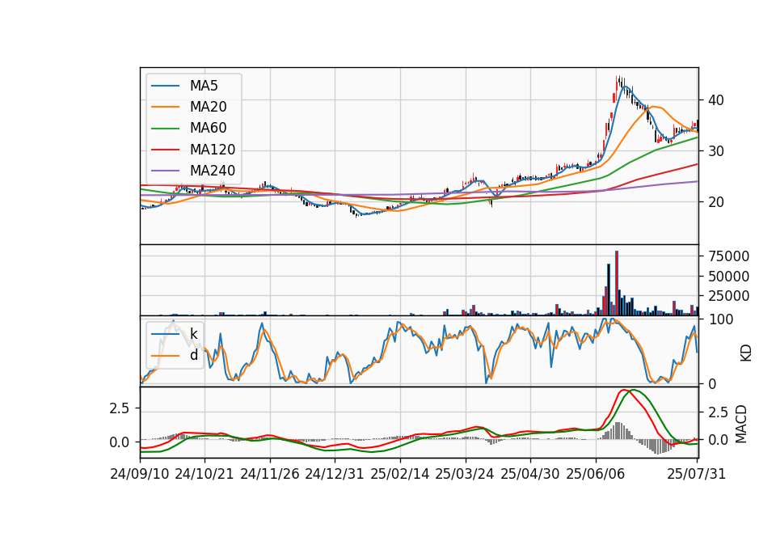Click the k legend label in KD panel
The height and width of the screenshot is (558, 776).
[x=193, y=334]
